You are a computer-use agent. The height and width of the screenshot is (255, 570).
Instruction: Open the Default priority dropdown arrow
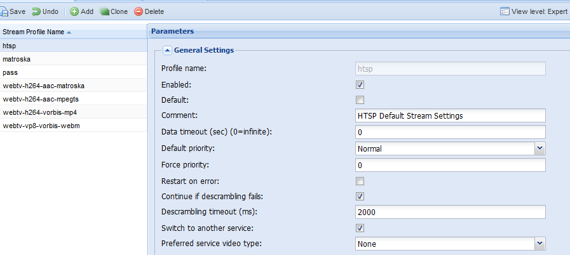pyautogui.click(x=540, y=148)
